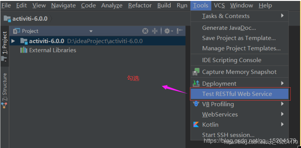301x148 pixels.
Task: Hide the Project tool window
Action: 180,31
